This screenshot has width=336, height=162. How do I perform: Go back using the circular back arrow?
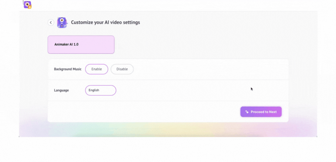(x=51, y=23)
